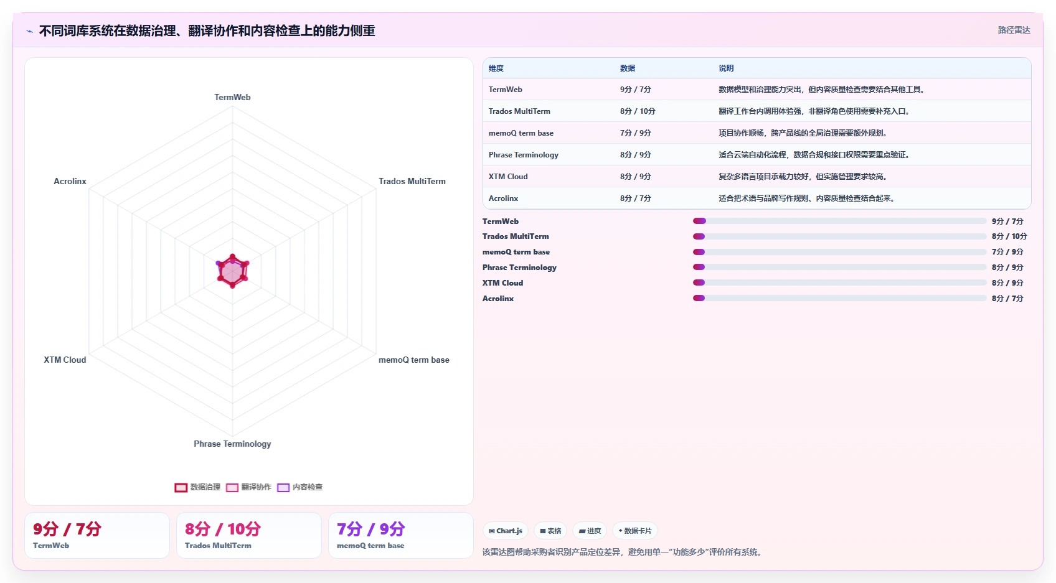
Task: Select the TermWeb table row name
Action: pos(506,90)
